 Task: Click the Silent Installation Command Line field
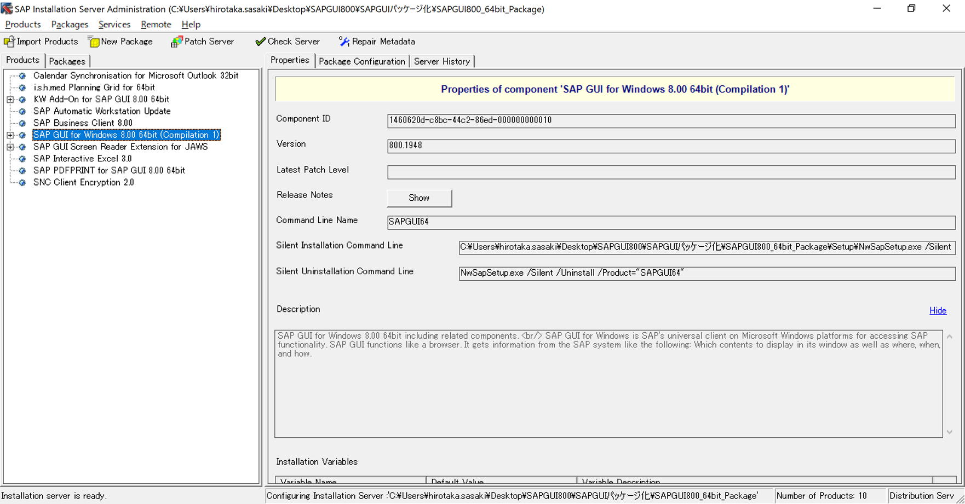[707, 247]
